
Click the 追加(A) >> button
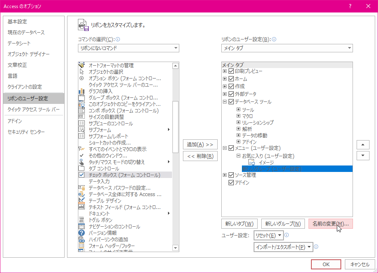(x=200, y=145)
